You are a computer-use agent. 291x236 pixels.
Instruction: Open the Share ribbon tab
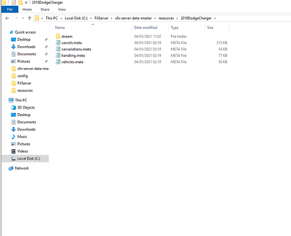pyautogui.click(x=45, y=9)
